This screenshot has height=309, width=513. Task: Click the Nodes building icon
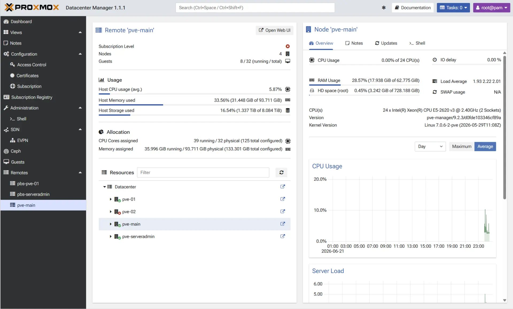click(288, 54)
